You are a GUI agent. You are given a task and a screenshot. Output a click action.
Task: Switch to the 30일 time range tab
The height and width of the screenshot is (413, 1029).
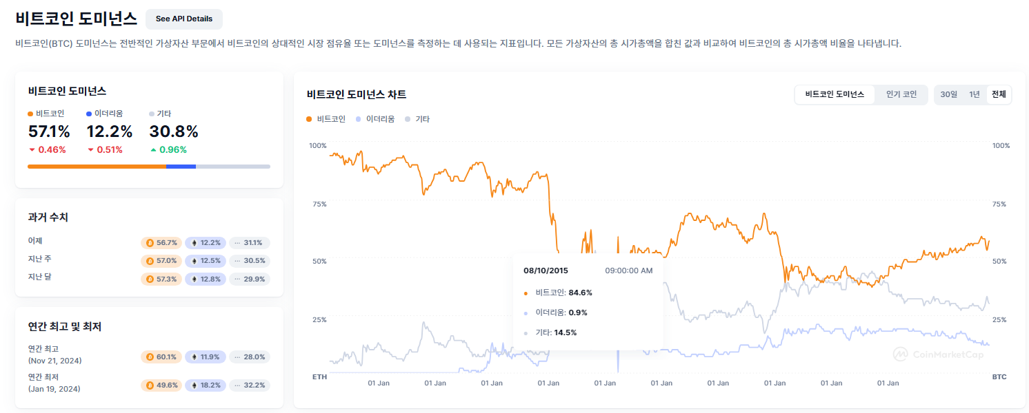click(x=949, y=94)
